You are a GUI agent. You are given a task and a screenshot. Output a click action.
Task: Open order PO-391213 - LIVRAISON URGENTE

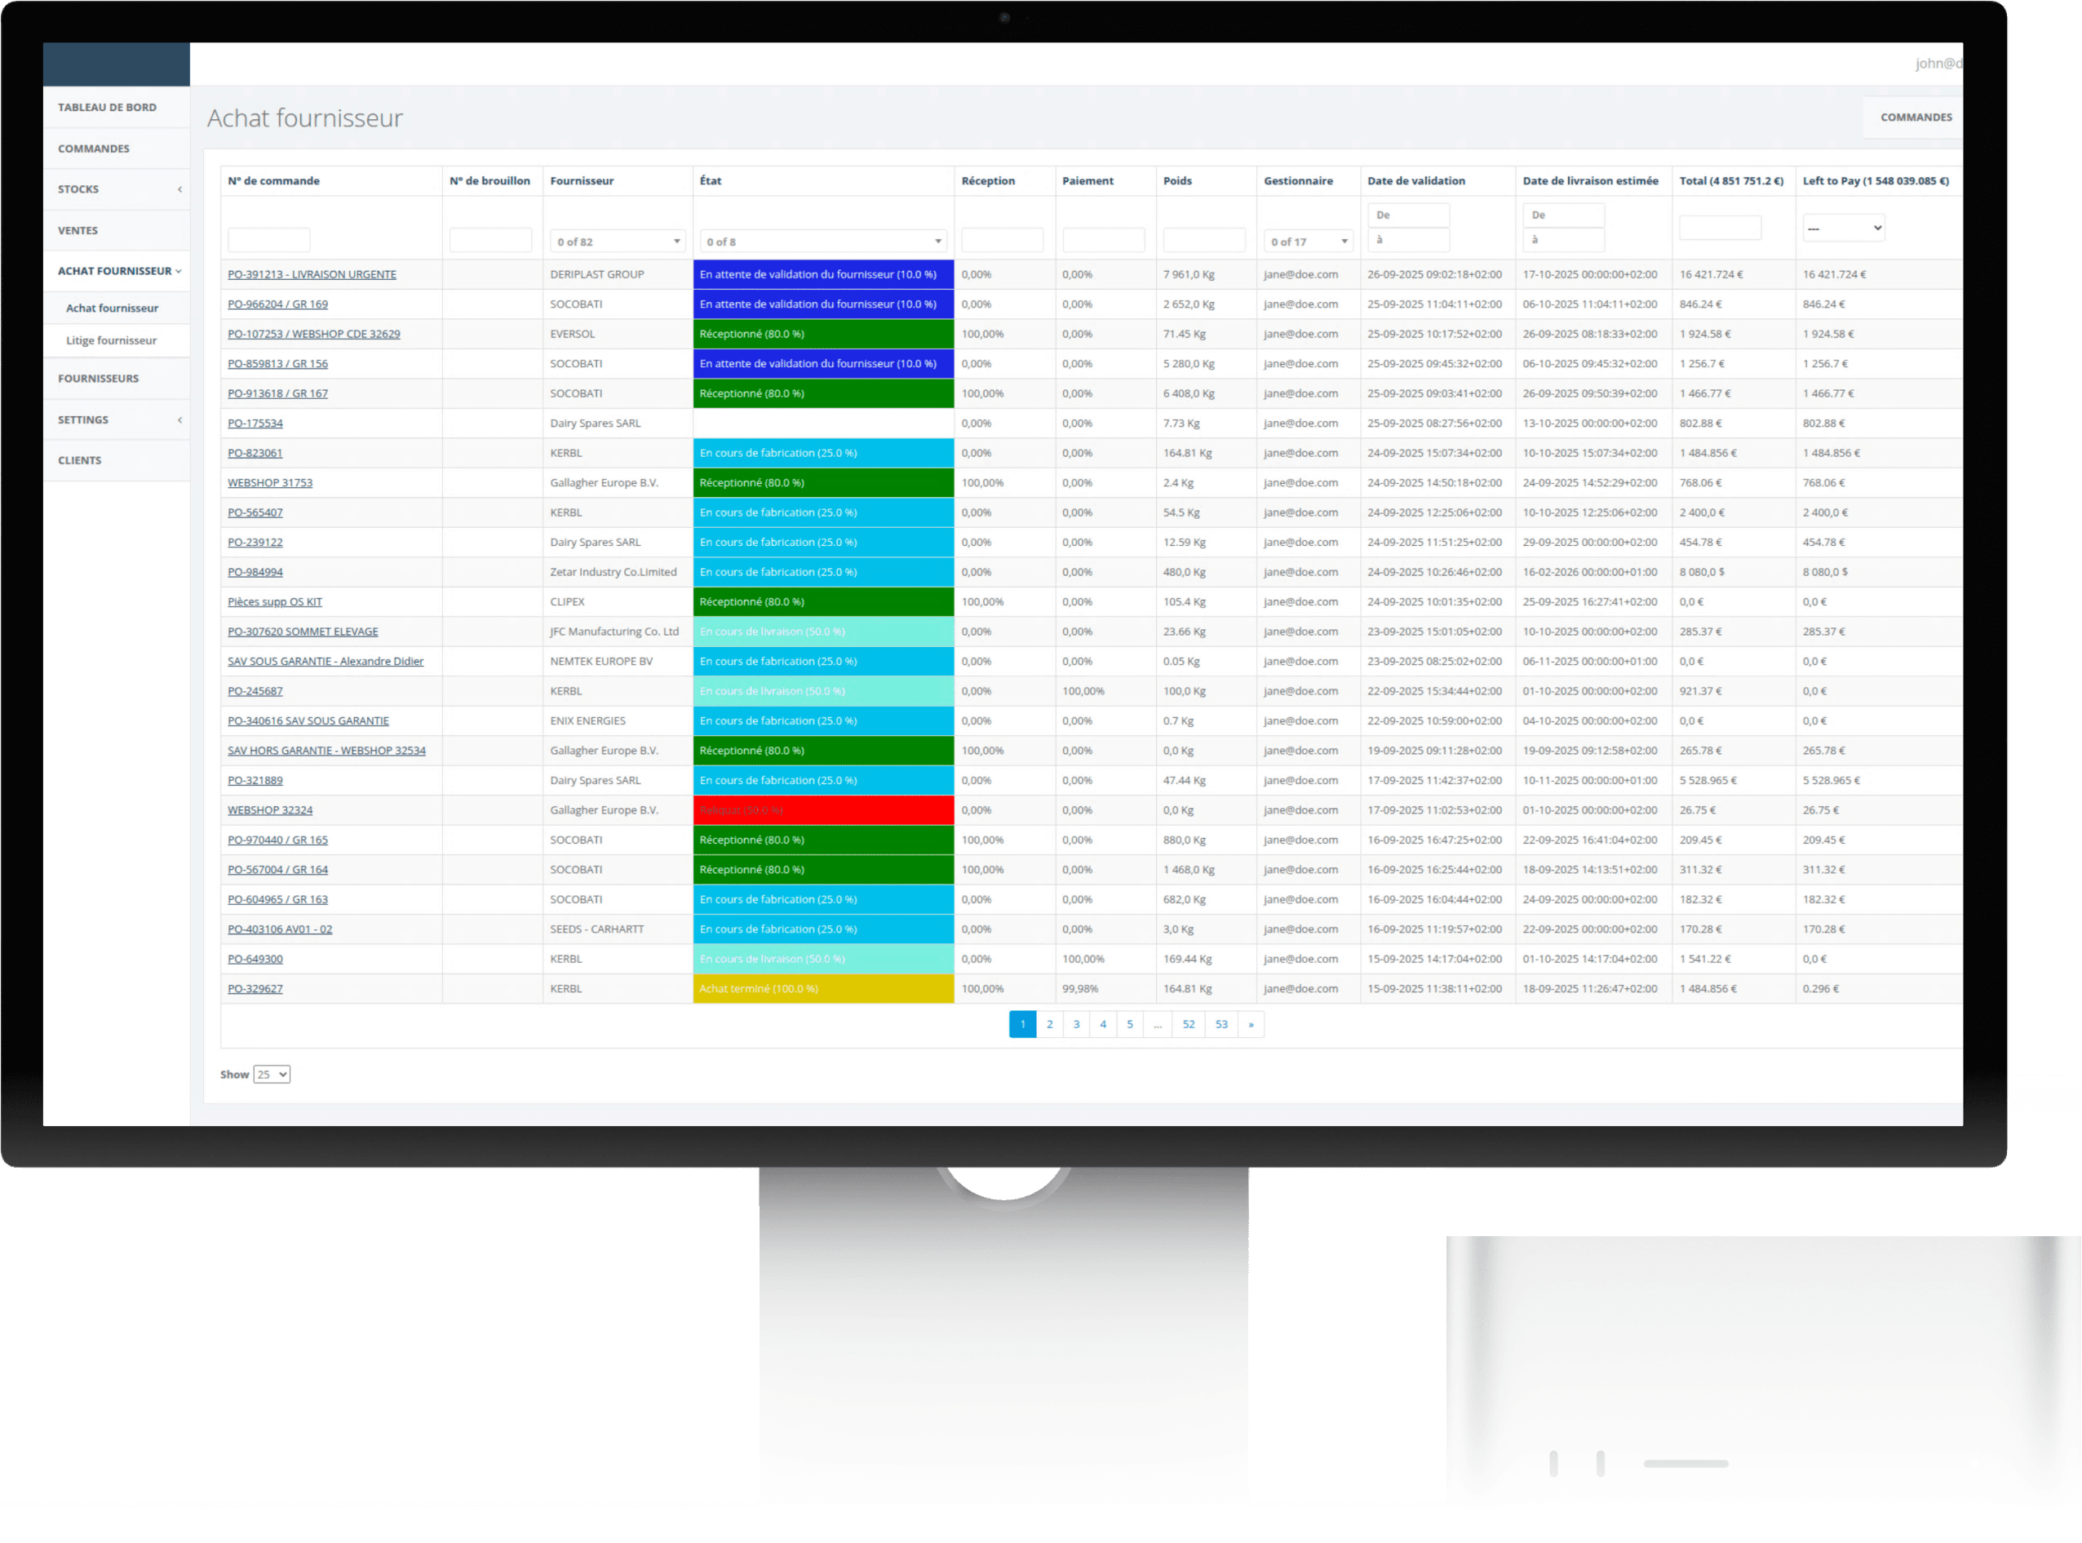(x=312, y=275)
